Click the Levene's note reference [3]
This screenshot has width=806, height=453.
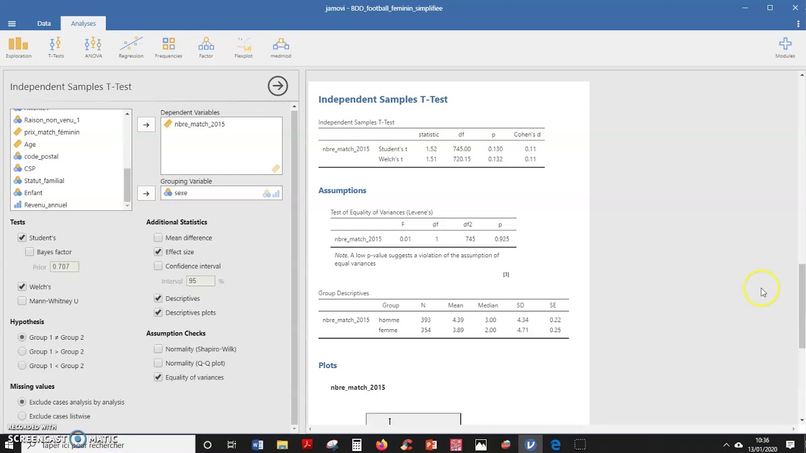click(506, 274)
